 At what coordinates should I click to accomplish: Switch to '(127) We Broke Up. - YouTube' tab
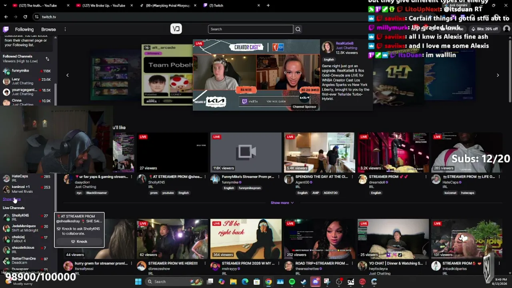coord(104,6)
